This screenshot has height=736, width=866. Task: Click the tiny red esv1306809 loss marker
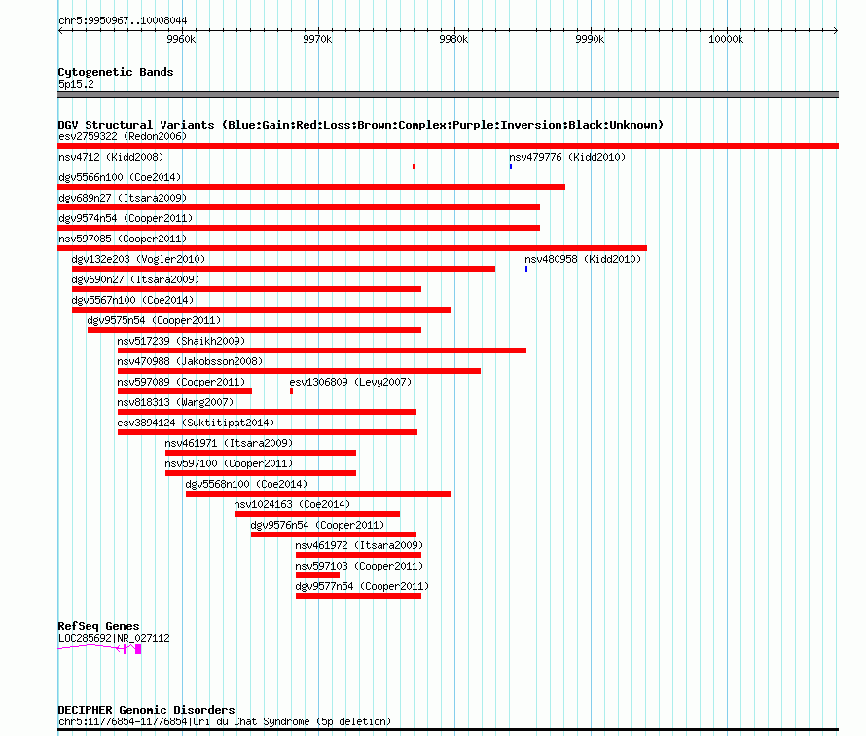point(291,391)
